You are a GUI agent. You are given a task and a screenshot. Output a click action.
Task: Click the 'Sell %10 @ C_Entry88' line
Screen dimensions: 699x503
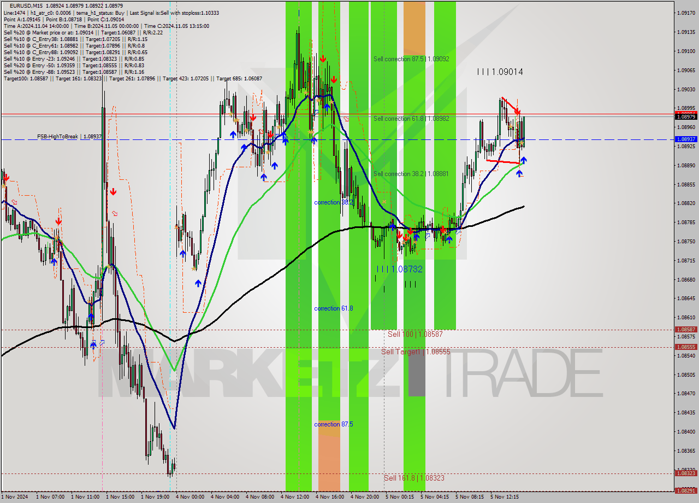75,52
